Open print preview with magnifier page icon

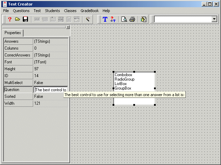click(x=124, y=19)
